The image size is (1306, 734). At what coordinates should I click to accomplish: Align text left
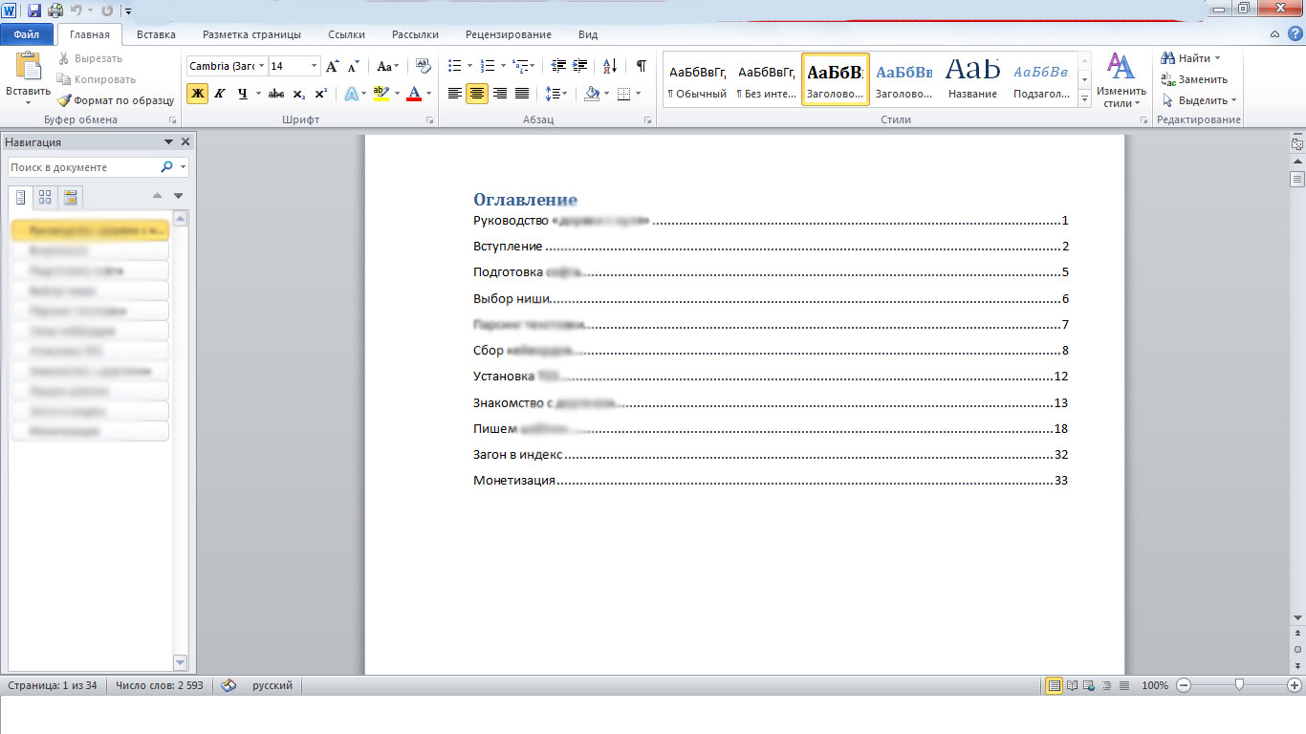455,94
